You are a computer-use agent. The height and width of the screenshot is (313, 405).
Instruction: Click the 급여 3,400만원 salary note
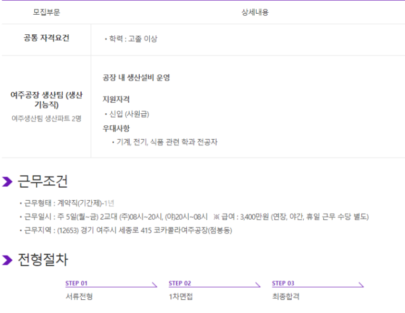(291, 217)
